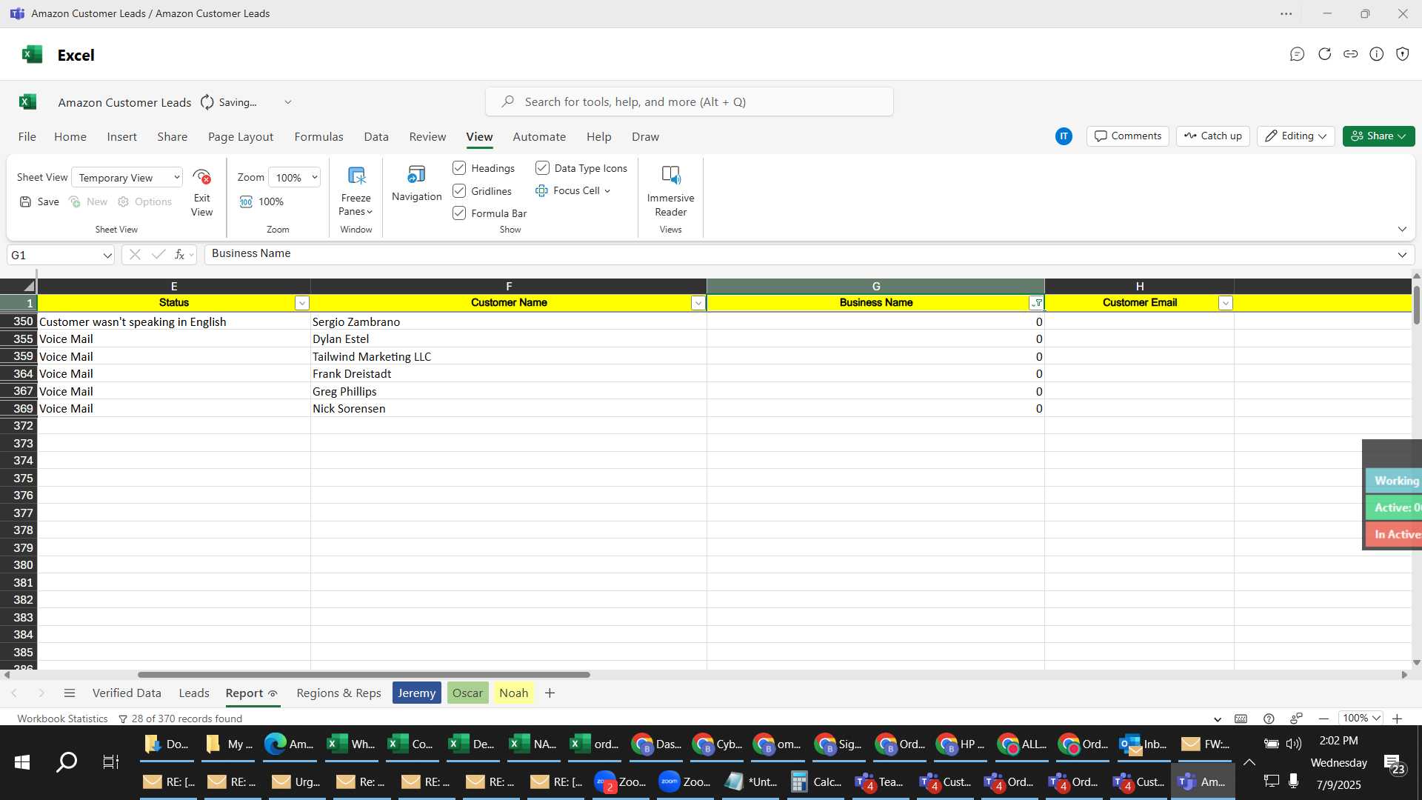The height and width of the screenshot is (800, 1422).
Task: Toggle the Gridlines checkbox
Action: tap(459, 191)
